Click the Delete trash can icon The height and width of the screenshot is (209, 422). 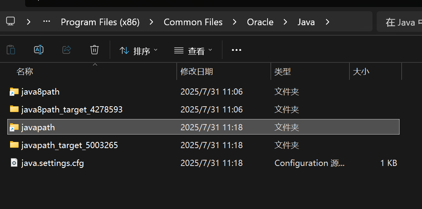click(x=94, y=50)
